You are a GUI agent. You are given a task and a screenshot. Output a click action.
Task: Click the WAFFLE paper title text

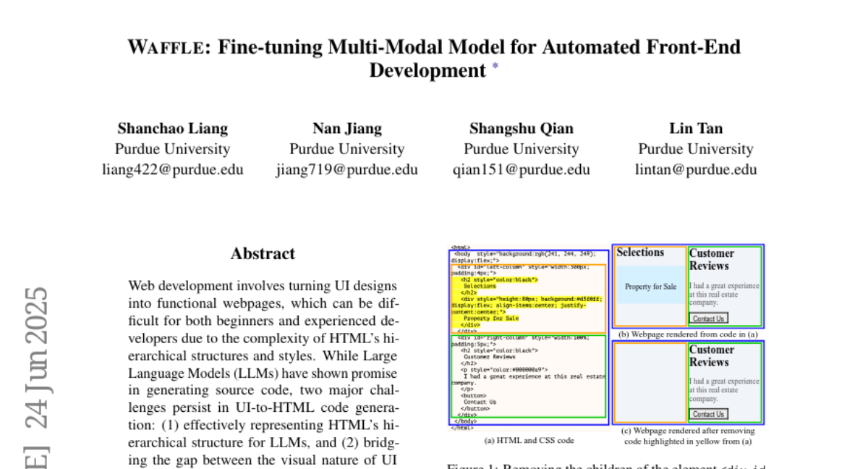pyautogui.click(x=434, y=48)
